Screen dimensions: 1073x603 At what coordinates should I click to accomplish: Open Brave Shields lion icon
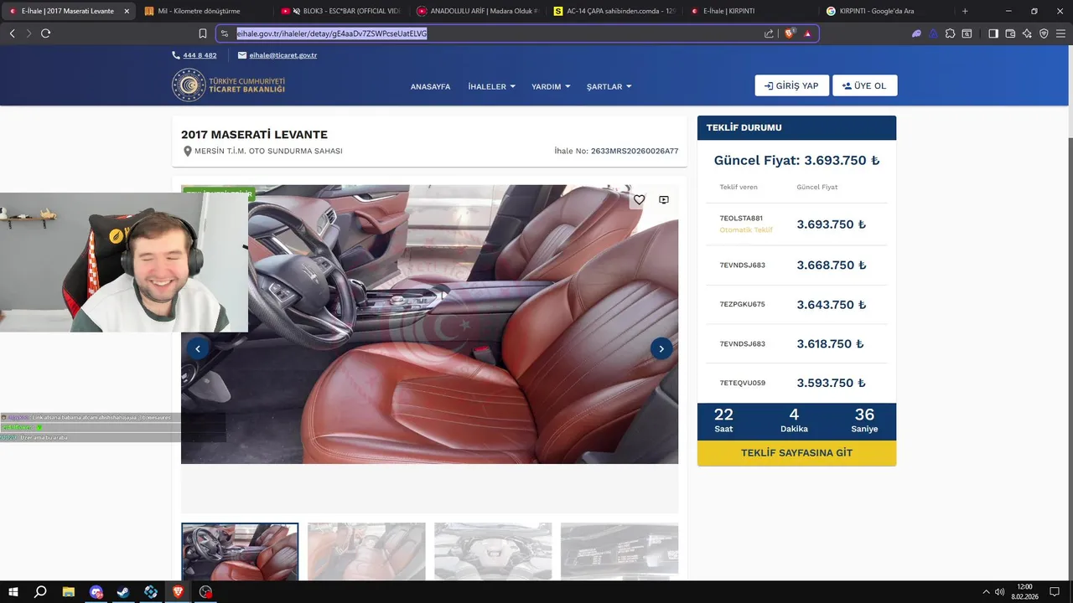point(789,33)
